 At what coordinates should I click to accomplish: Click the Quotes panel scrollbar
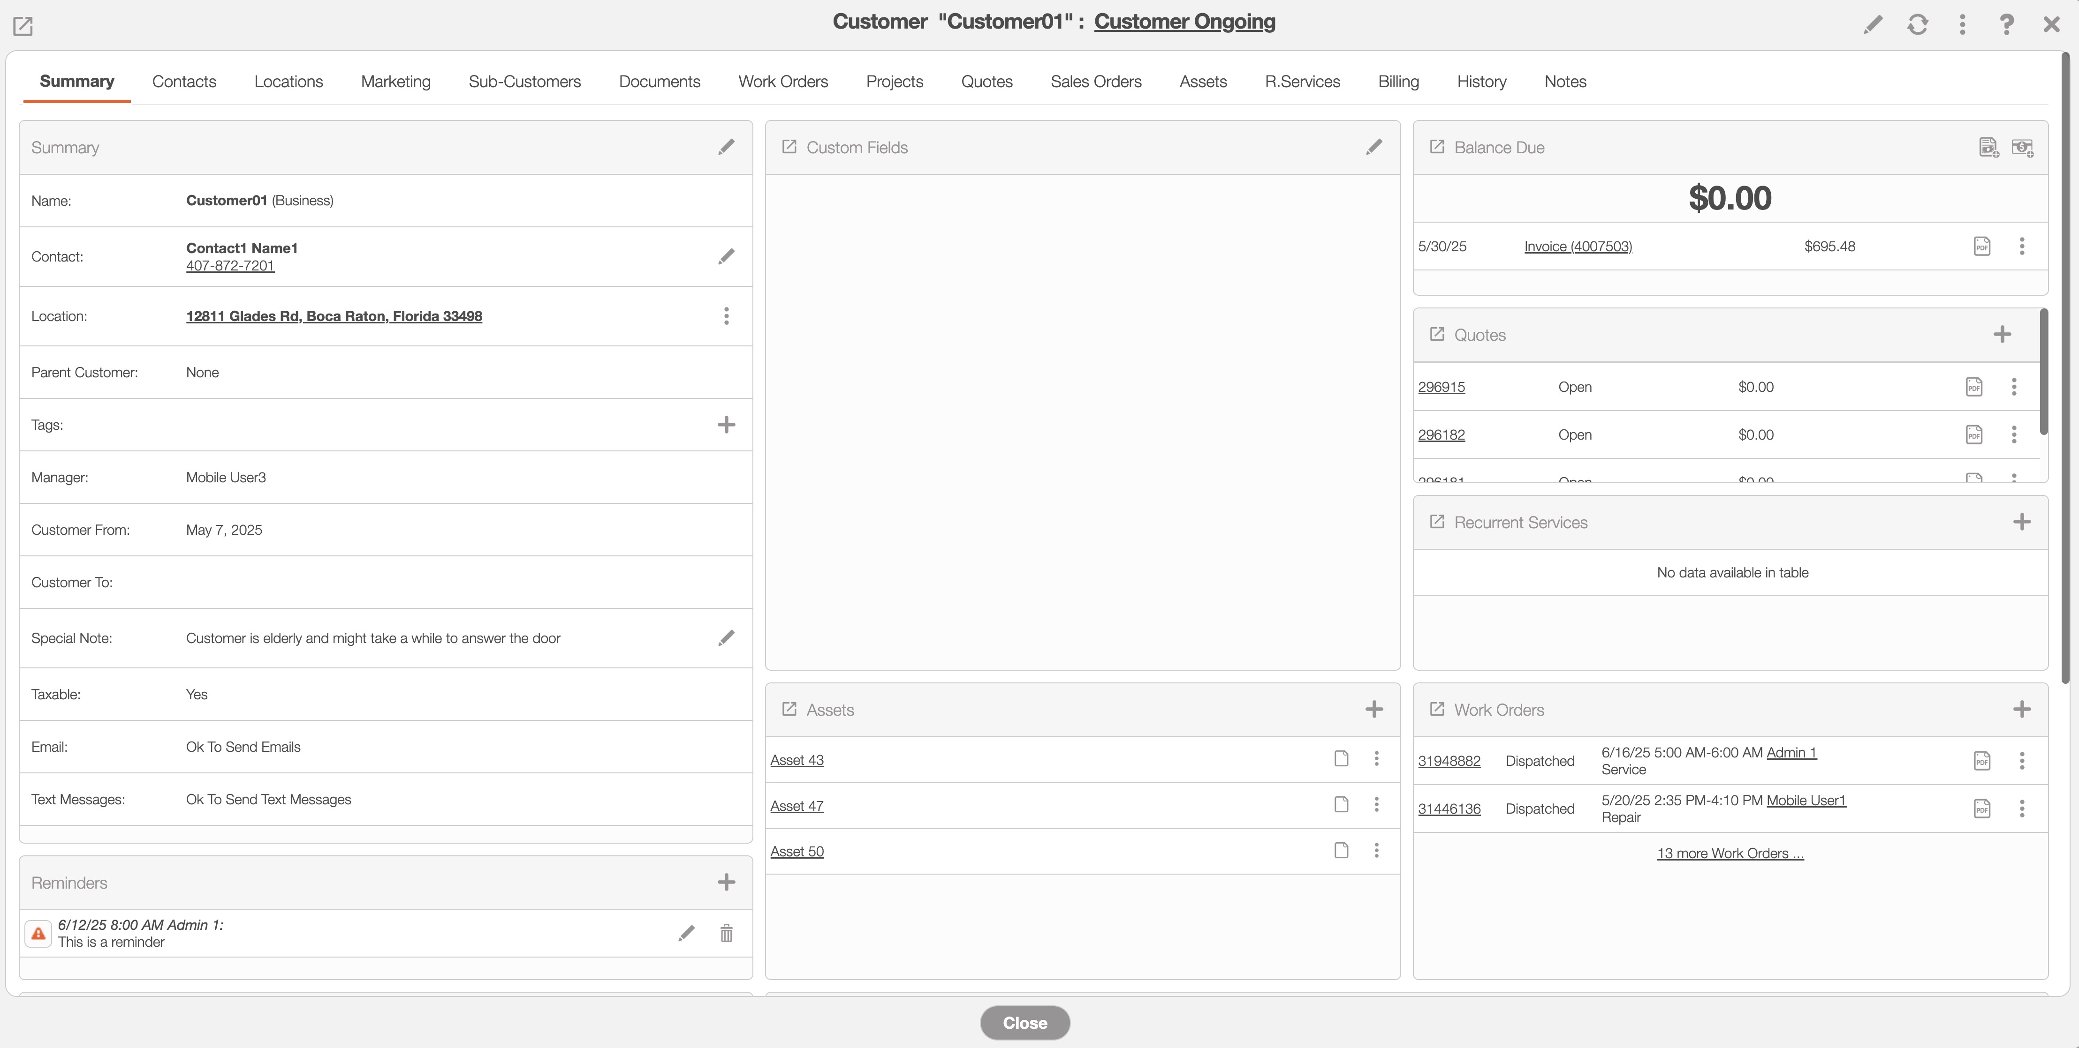[2043, 371]
